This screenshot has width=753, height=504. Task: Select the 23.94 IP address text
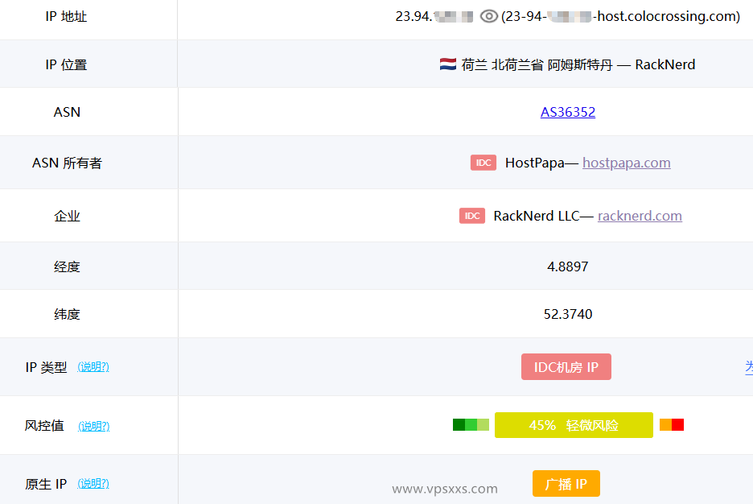(415, 15)
